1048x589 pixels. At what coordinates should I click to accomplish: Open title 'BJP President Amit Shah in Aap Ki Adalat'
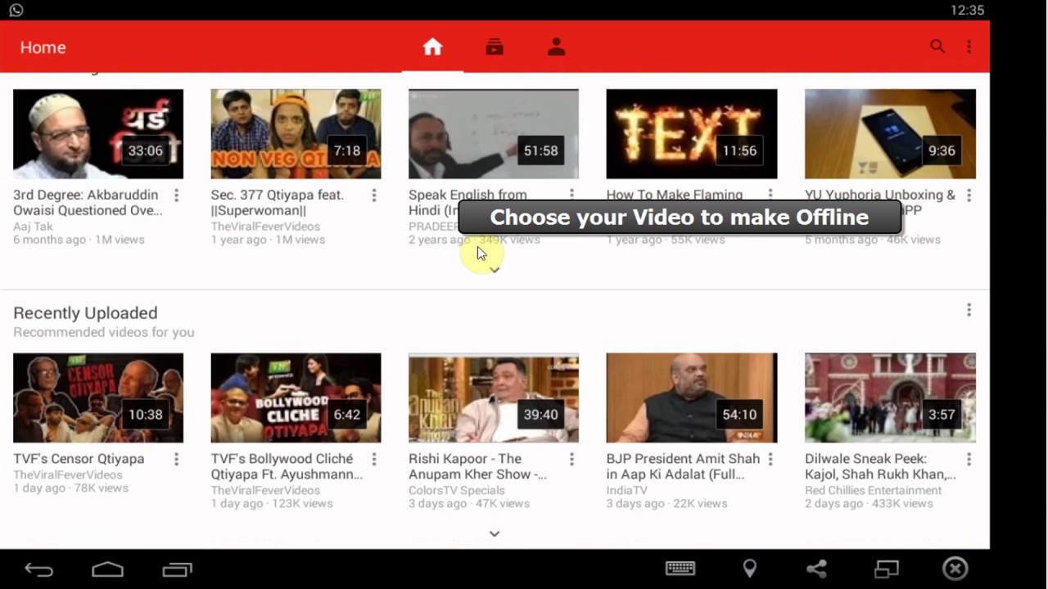pos(683,466)
